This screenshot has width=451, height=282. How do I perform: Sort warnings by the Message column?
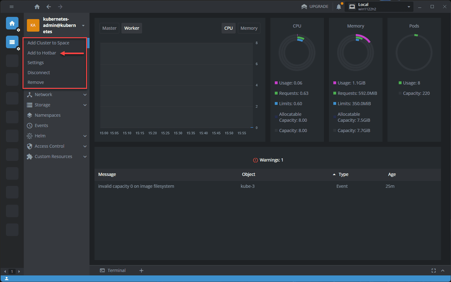(x=107, y=174)
